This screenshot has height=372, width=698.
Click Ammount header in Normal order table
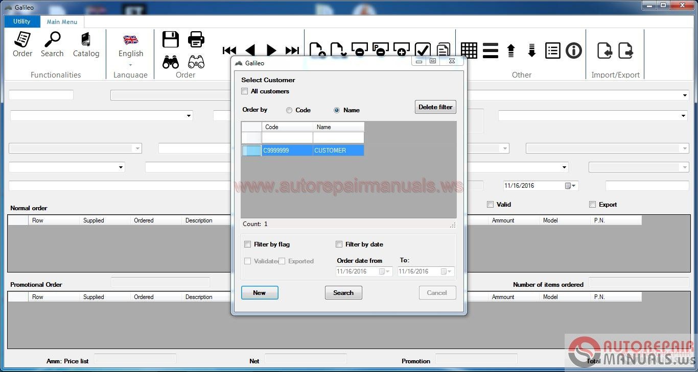513,220
